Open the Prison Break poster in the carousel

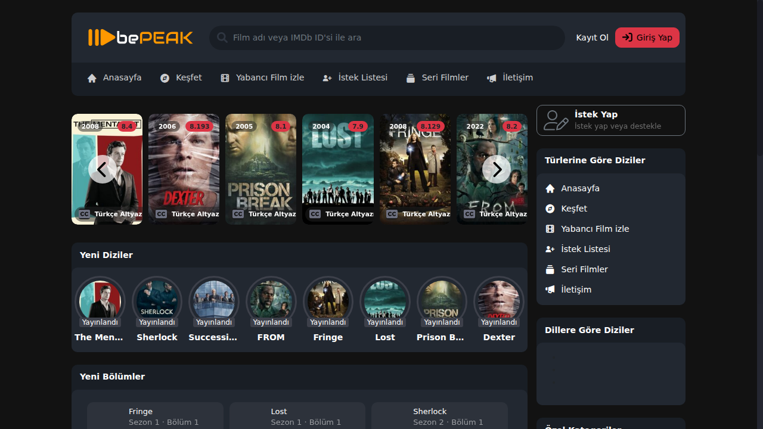pos(260,169)
